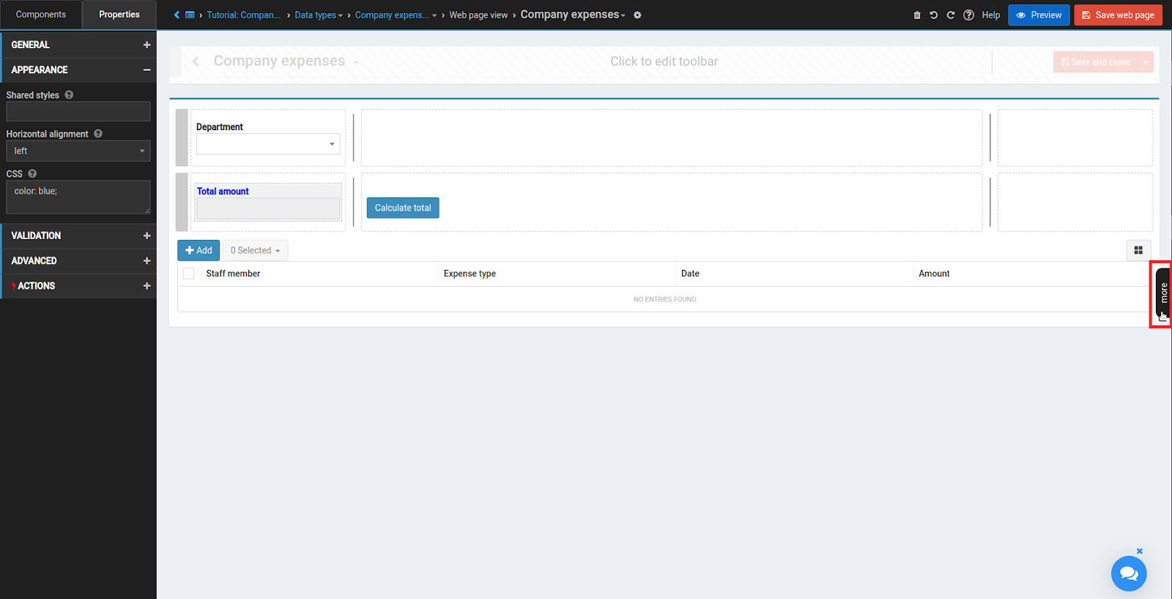Click the Help link
The width and height of the screenshot is (1172, 599).
pos(990,15)
